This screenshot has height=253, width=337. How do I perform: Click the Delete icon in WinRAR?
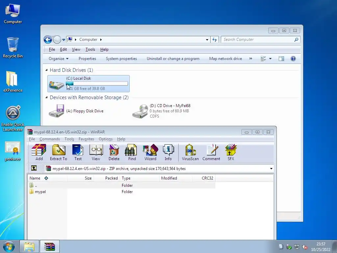(x=114, y=152)
